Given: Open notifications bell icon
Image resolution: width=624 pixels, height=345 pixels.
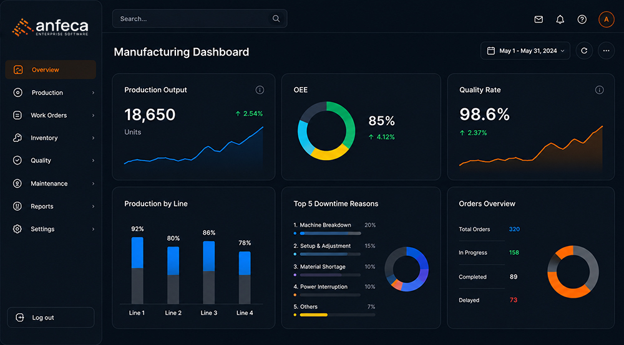Looking at the screenshot, I should pos(560,19).
